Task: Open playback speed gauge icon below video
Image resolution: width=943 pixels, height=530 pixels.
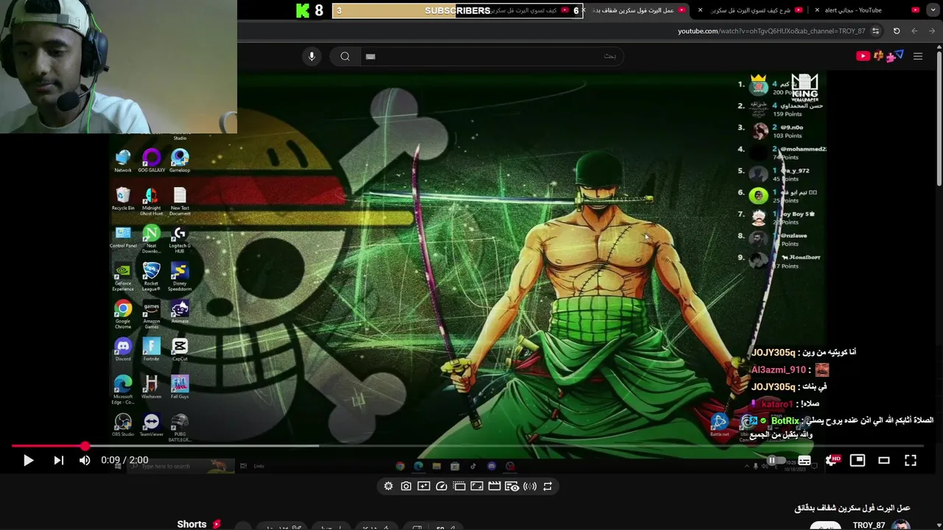Action: [441, 486]
